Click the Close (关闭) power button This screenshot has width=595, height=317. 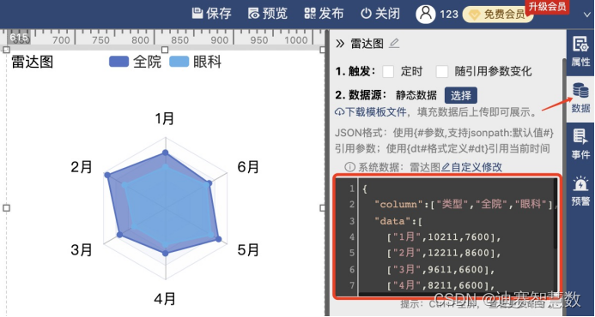(380, 14)
